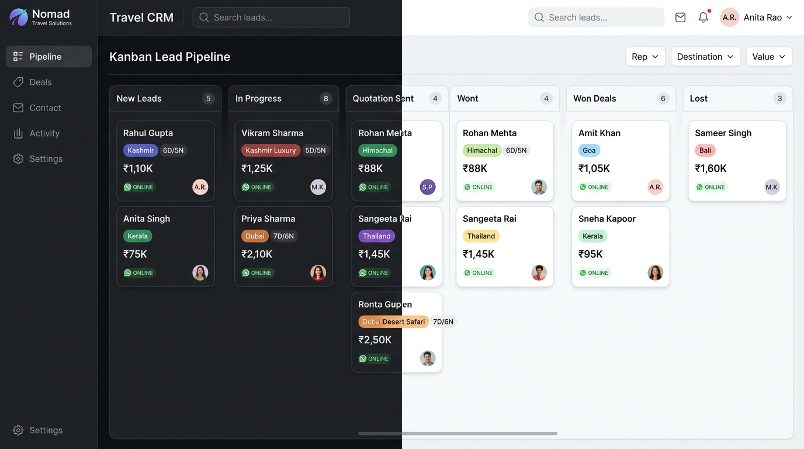The image size is (804, 449).
Task: Expand the Anita Rao account chevron
Action: (x=789, y=18)
